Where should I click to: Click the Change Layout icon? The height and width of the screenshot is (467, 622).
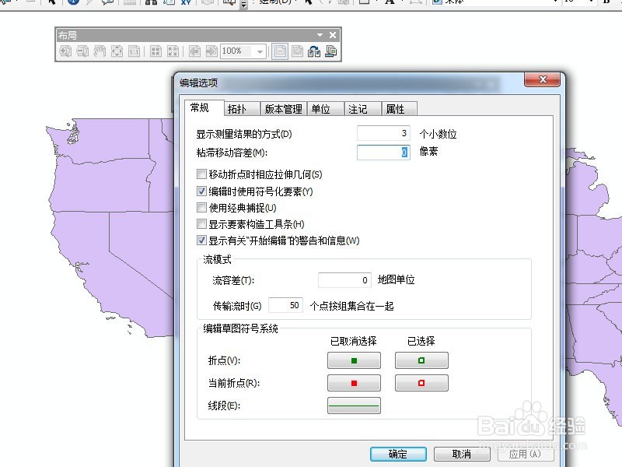tap(314, 51)
